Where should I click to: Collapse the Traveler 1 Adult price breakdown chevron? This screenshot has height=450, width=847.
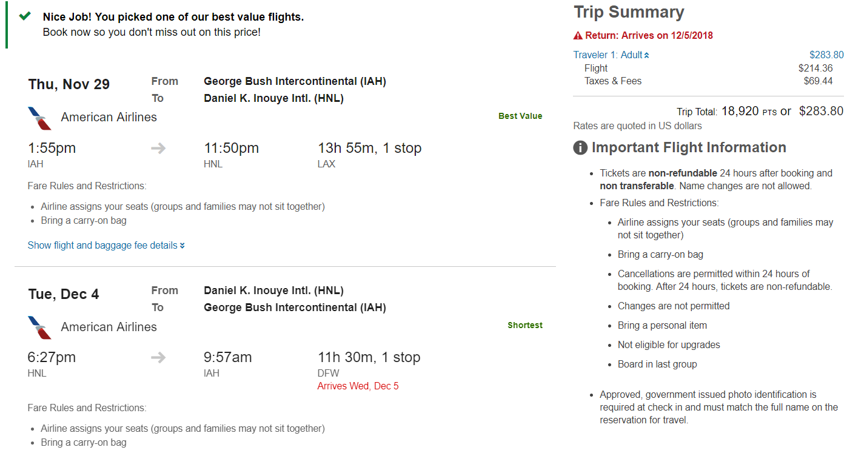(647, 55)
